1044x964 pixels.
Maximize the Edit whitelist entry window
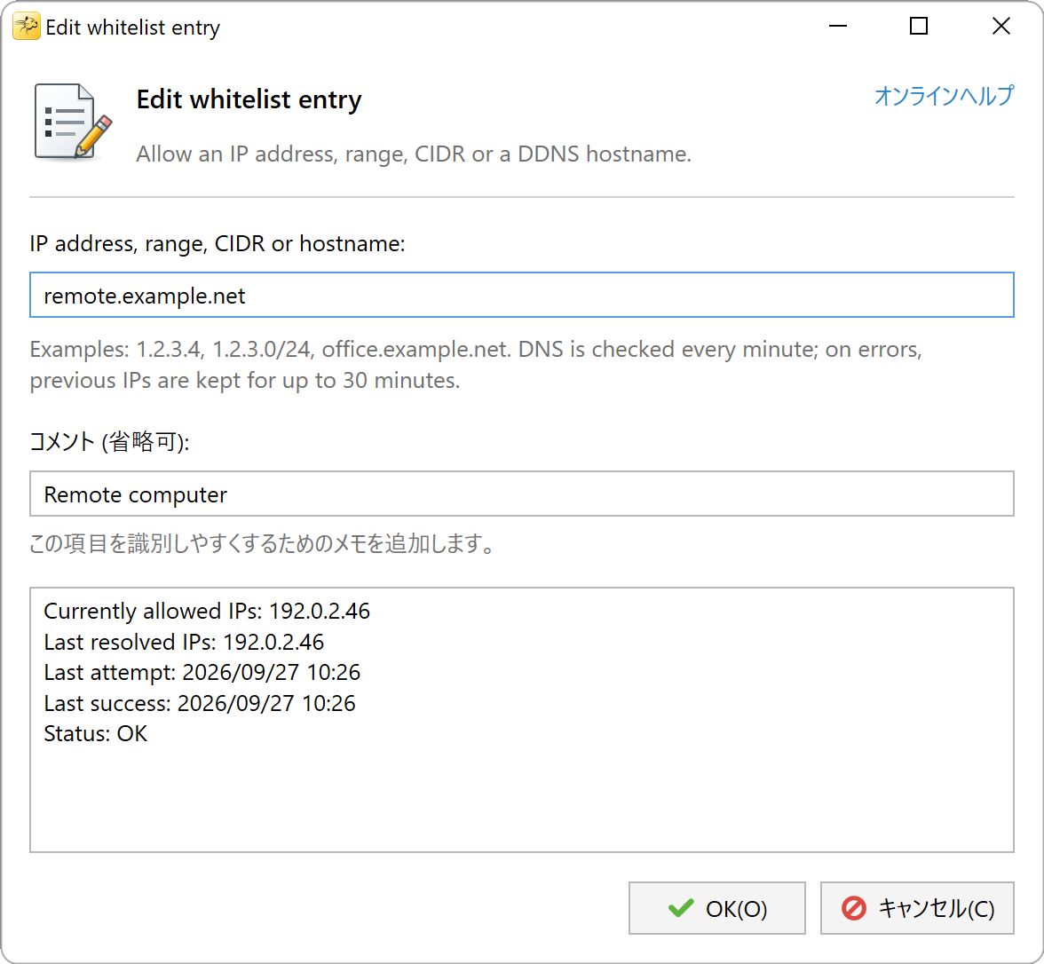click(x=919, y=27)
